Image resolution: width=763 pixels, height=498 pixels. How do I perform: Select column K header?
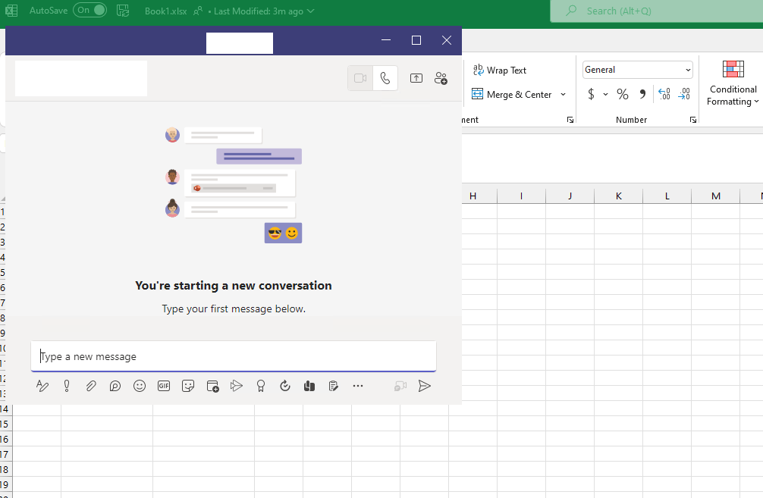pyautogui.click(x=618, y=196)
